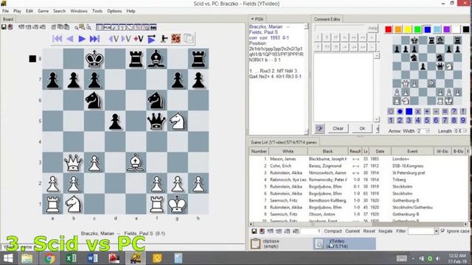This screenshot has height=265, width=472.
Task: Click the Compact button in game list
Action: tap(333, 231)
